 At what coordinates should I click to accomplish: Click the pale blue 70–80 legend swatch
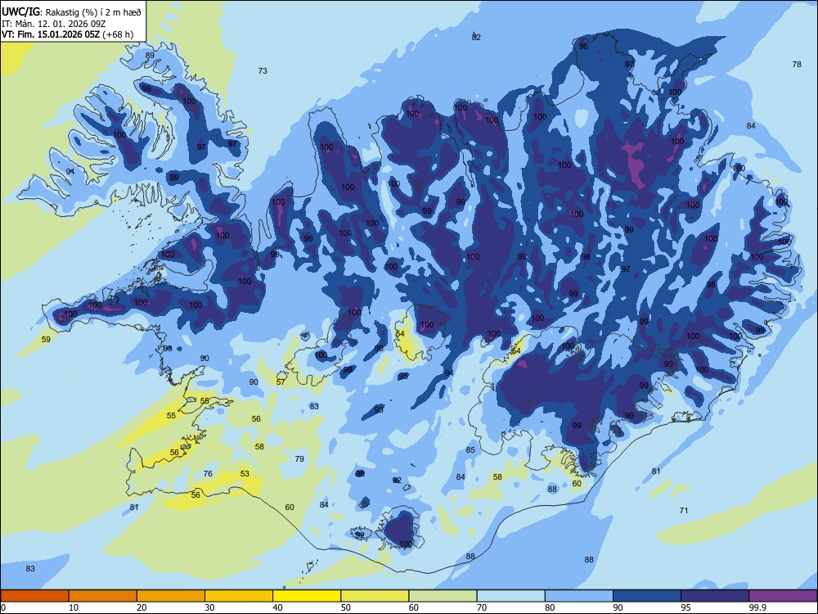click(510, 596)
